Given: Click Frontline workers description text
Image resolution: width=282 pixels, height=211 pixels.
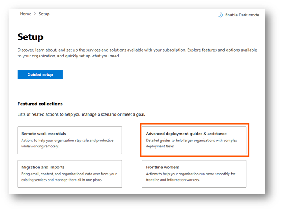Looking at the screenshot, I should [x=190, y=177].
